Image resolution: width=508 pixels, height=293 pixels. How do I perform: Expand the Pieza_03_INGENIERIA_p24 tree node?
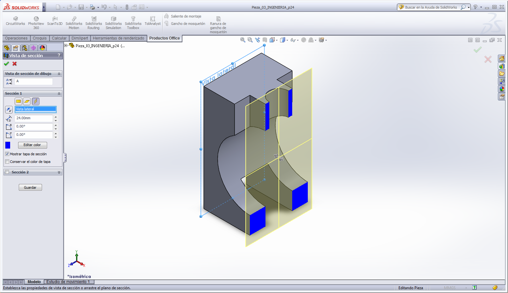tap(66, 46)
